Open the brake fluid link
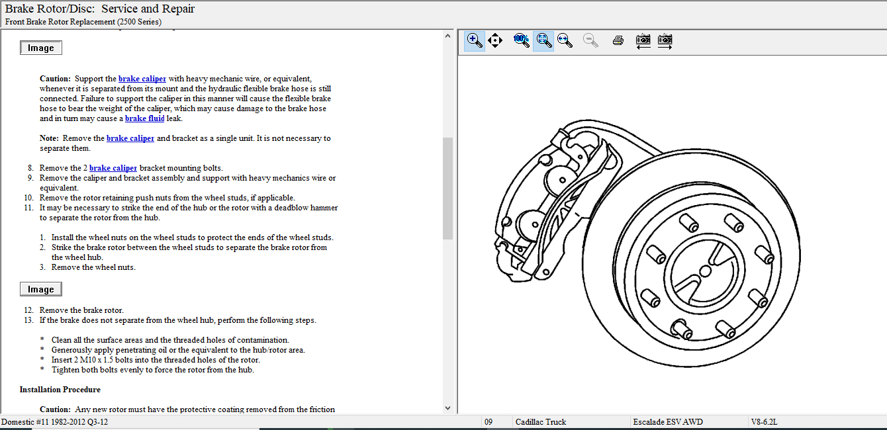The width and height of the screenshot is (887, 430). [144, 118]
